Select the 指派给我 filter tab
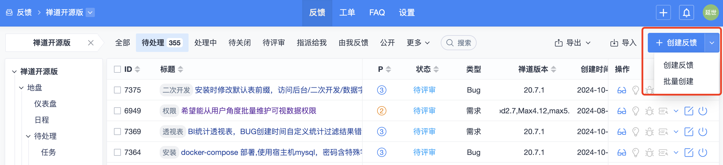This screenshot has width=723, height=165. [x=312, y=43]
